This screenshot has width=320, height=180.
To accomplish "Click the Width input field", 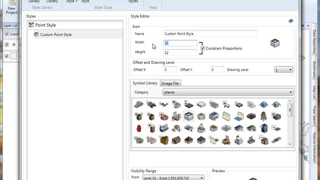I will 180,43.
